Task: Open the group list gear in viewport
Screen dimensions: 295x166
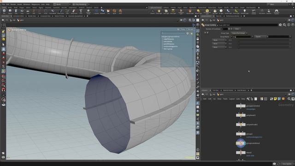Action: (x=188, y=34)
